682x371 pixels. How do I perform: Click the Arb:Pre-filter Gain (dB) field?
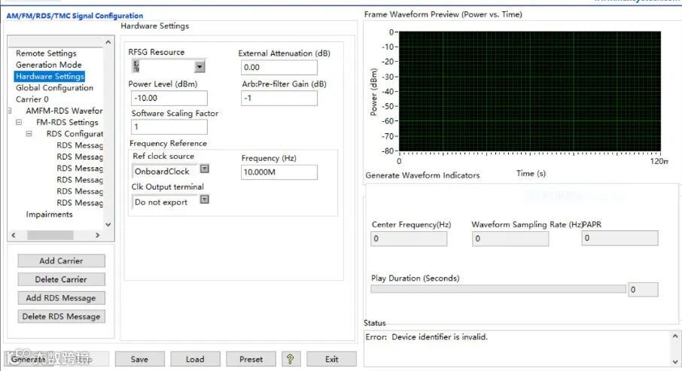(279, 98)
